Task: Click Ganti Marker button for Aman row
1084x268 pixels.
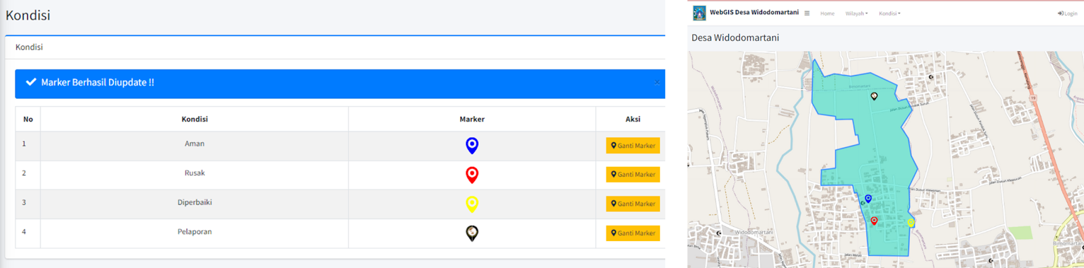Action: coord(633,146)
